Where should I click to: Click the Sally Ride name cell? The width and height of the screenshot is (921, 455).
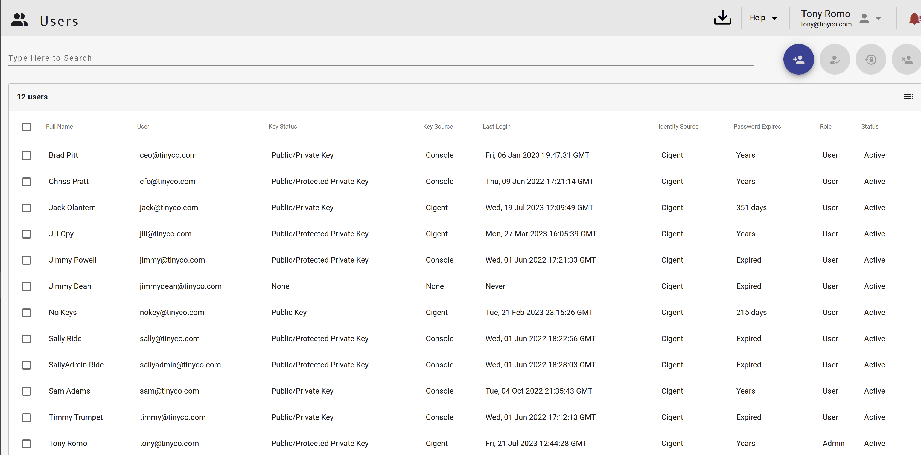[x=65, y=339]
